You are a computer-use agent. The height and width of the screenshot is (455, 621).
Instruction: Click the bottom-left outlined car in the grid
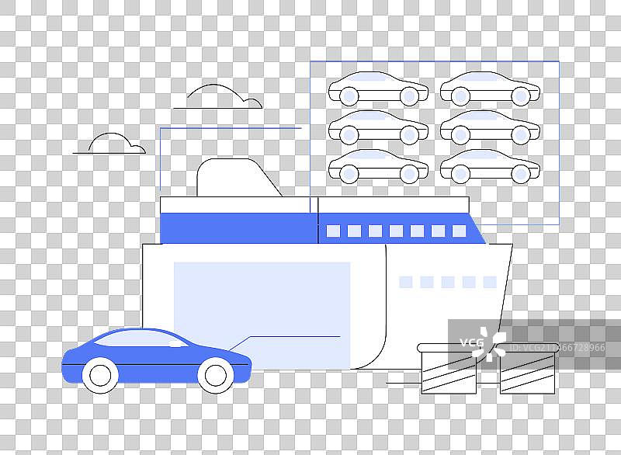(378, 166)
